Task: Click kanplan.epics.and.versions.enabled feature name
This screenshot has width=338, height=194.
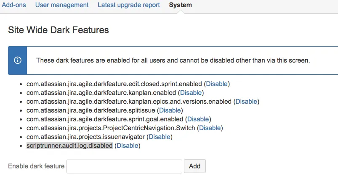Action: tap(129, 102)
